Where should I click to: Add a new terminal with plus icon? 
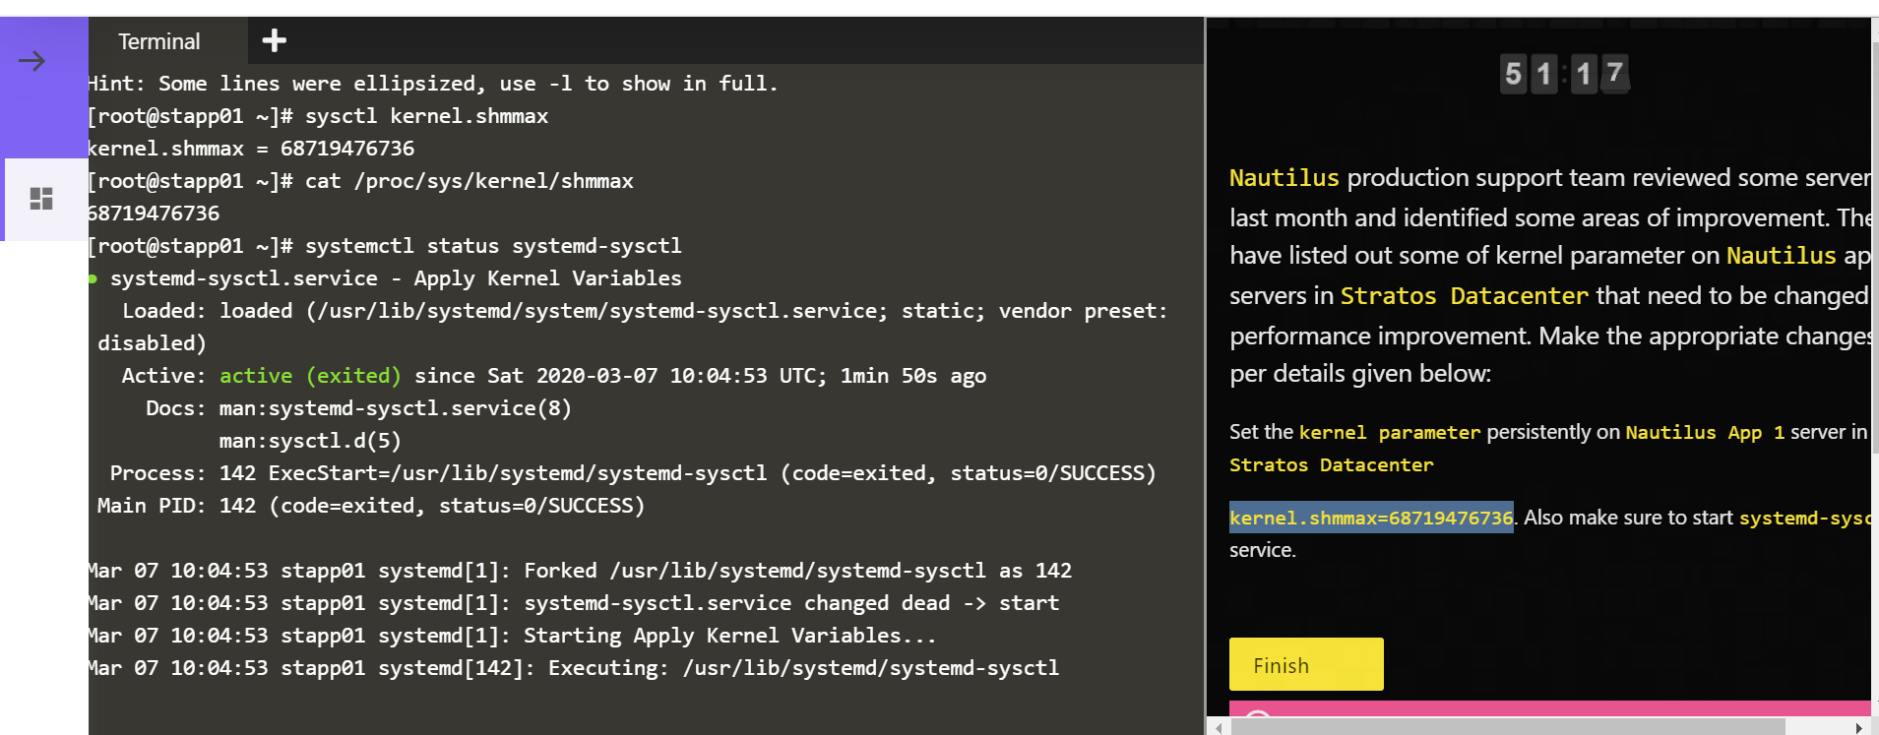click(x=274, y=40)
